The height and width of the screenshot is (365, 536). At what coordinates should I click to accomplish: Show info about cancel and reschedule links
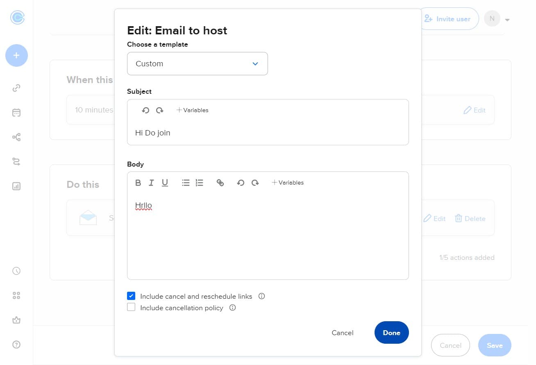[x=262, y=296]
